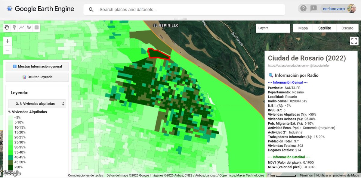This screenshot has width=361, height=178.
Task: Click the Google logo on the map
Action: [x=12, y=173]
